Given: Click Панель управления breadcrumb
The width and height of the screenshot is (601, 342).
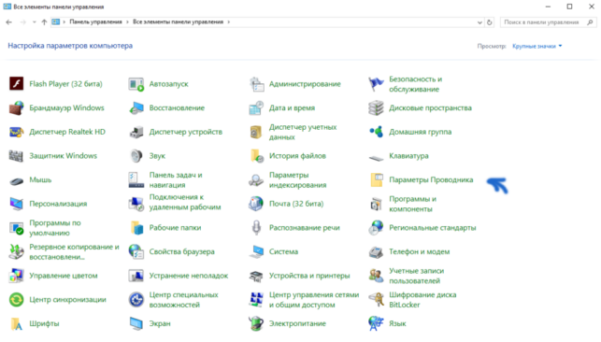Looking at the screenshot, I should point(96,21).
